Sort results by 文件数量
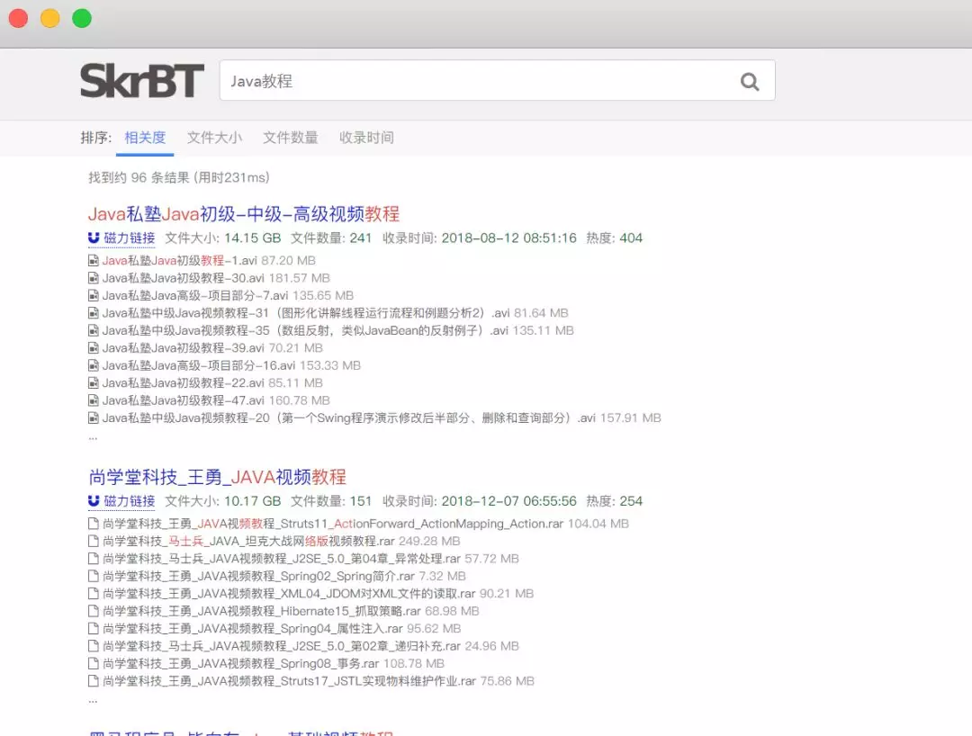This screenshot has width=972, height=736. tap(290, 138)
